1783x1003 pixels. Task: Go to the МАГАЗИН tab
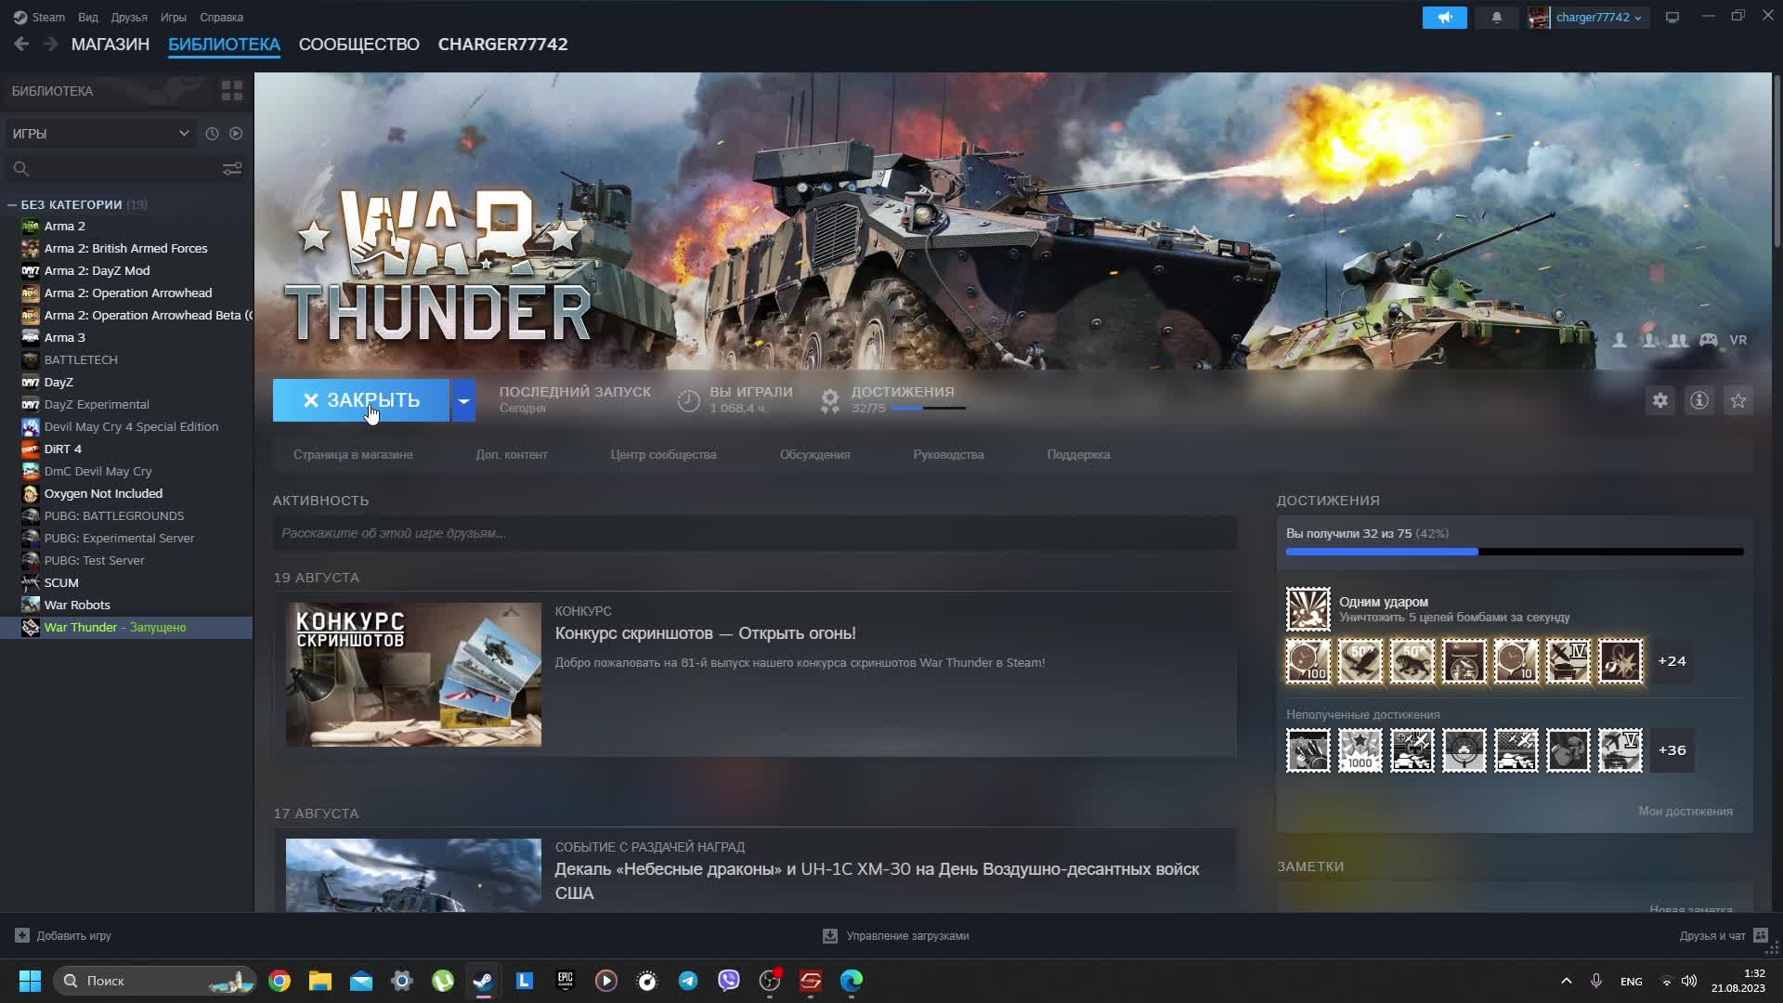(111, 44)
